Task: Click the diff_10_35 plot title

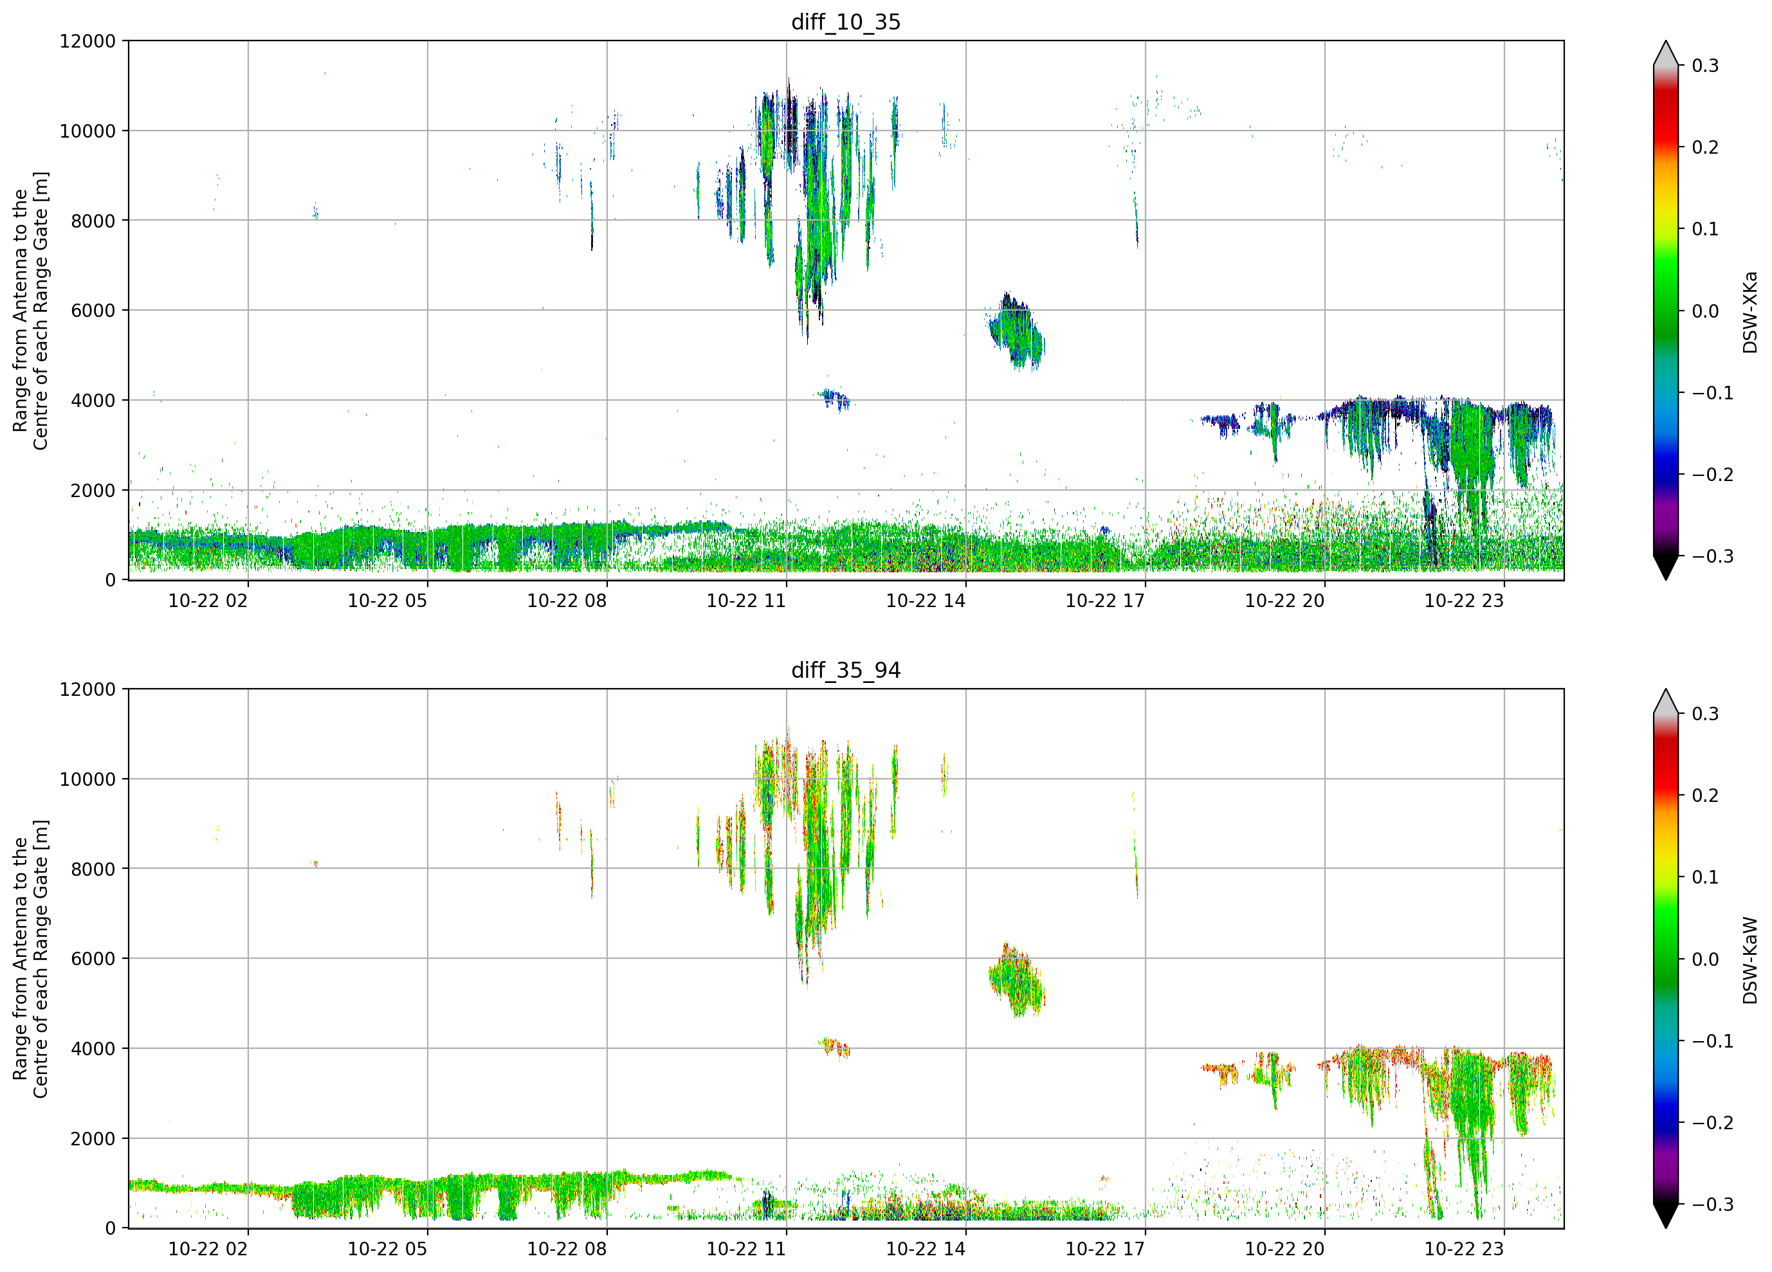Action: tap(846, 22)
